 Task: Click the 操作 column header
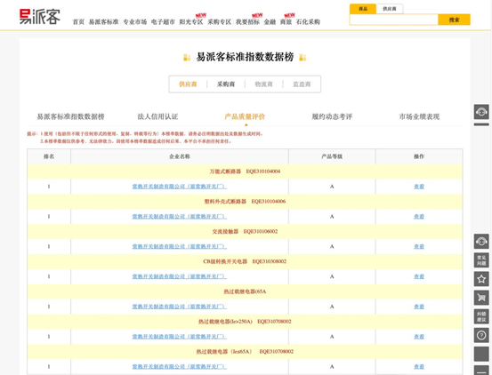419,156
